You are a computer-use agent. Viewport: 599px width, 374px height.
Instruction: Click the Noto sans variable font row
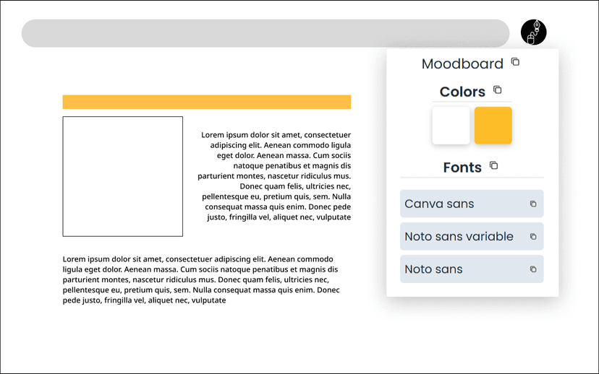coord(472,236)
